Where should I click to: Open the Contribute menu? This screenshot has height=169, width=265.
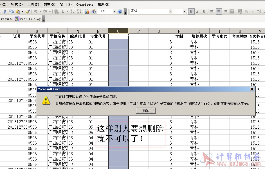[85, 4]
